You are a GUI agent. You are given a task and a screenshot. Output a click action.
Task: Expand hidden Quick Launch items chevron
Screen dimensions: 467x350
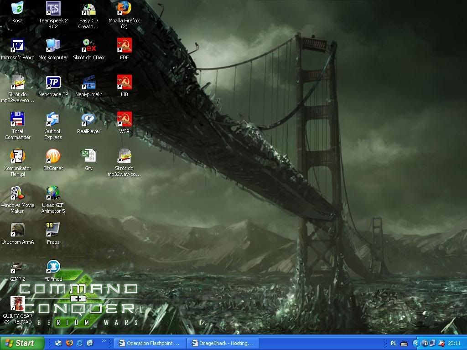coord(104,341)
